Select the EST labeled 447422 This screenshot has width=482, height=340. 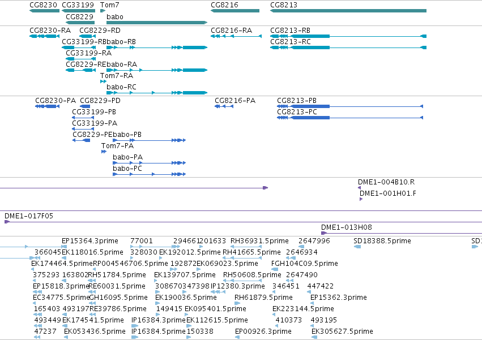(x=321, y=286)
